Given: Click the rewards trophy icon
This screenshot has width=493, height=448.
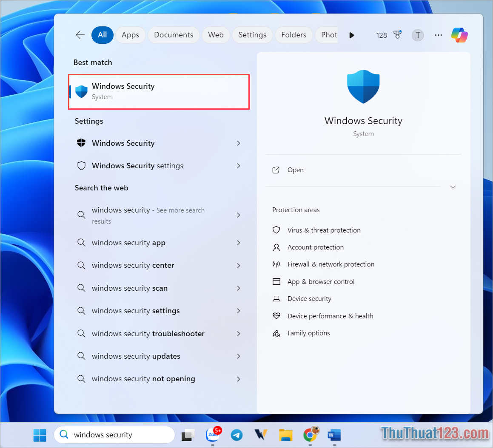Looking at the screenshot, I should (398, 35).
